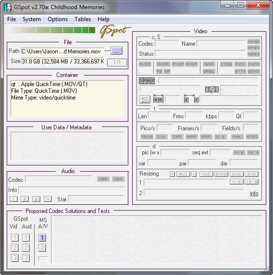The width and height of the screenshot is (273, 275).
Task: Click the MS A/V button 1
Action: [42, 237]
